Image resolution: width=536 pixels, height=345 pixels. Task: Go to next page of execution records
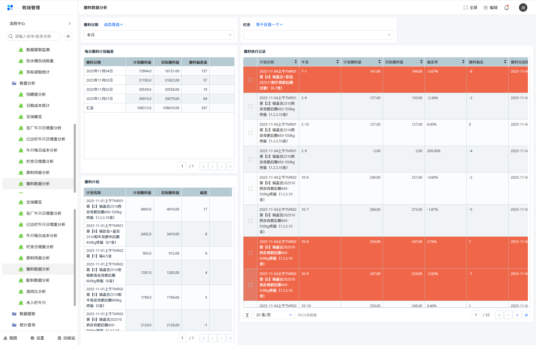[x=517, y=315]
